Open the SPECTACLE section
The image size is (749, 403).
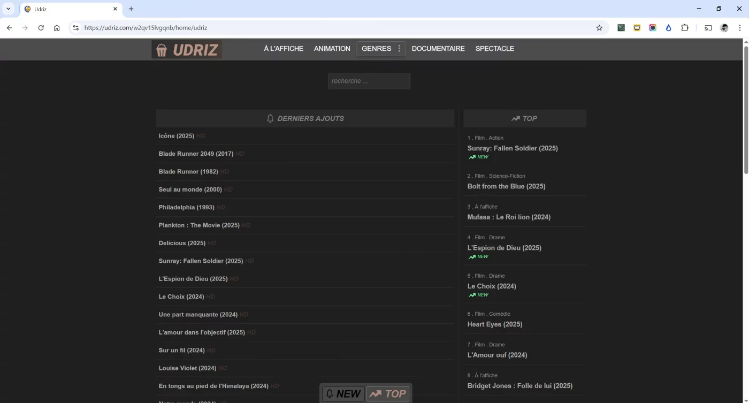point(495,48)
